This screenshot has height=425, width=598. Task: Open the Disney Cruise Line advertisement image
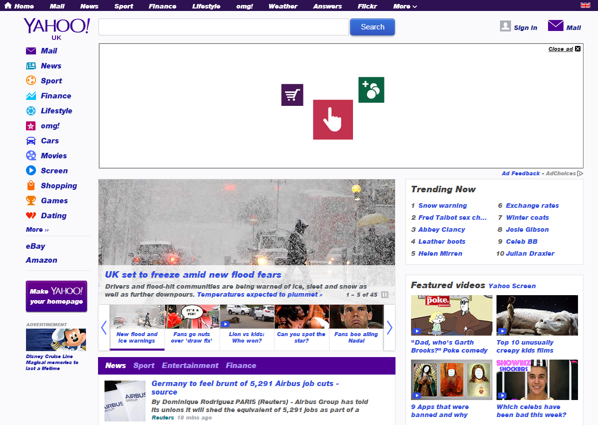pos(56,340)
